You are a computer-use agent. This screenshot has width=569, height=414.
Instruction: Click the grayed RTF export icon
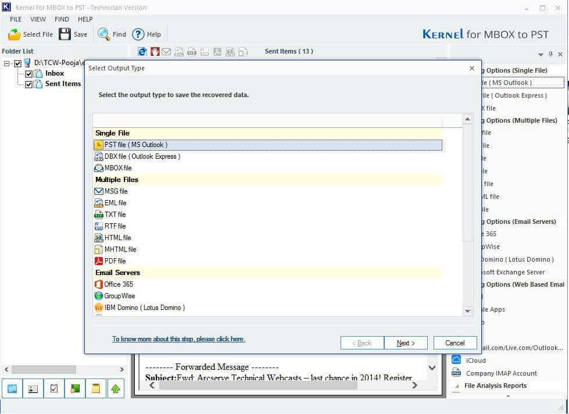click(x=205, y=52)
